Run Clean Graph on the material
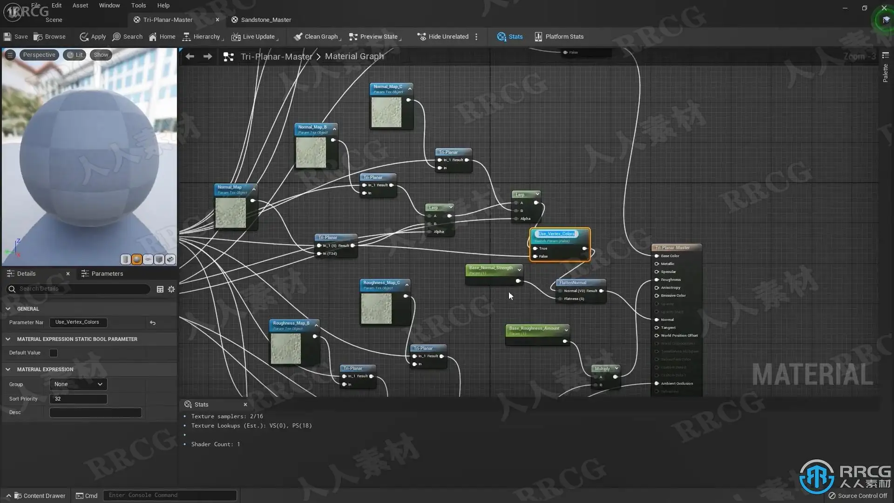This screenshot has width=894, height=503. 316,37
